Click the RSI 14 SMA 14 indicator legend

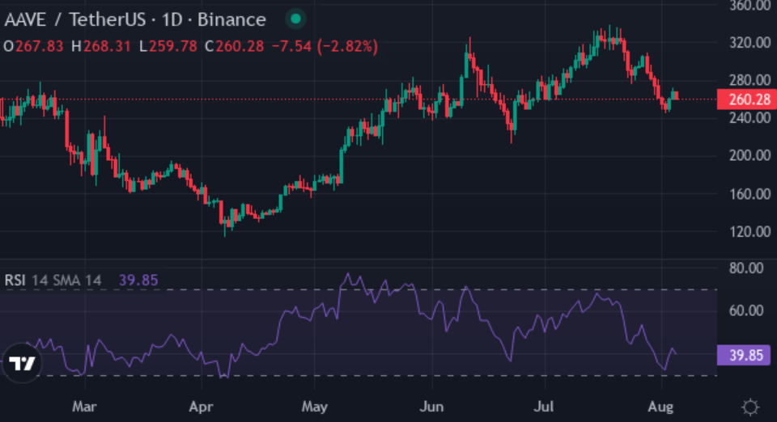point(53,281)
